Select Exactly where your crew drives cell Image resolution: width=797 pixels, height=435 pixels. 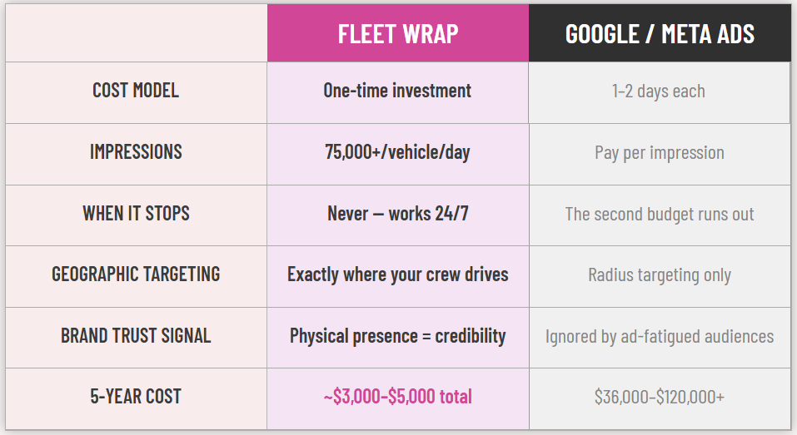point(398,274)
